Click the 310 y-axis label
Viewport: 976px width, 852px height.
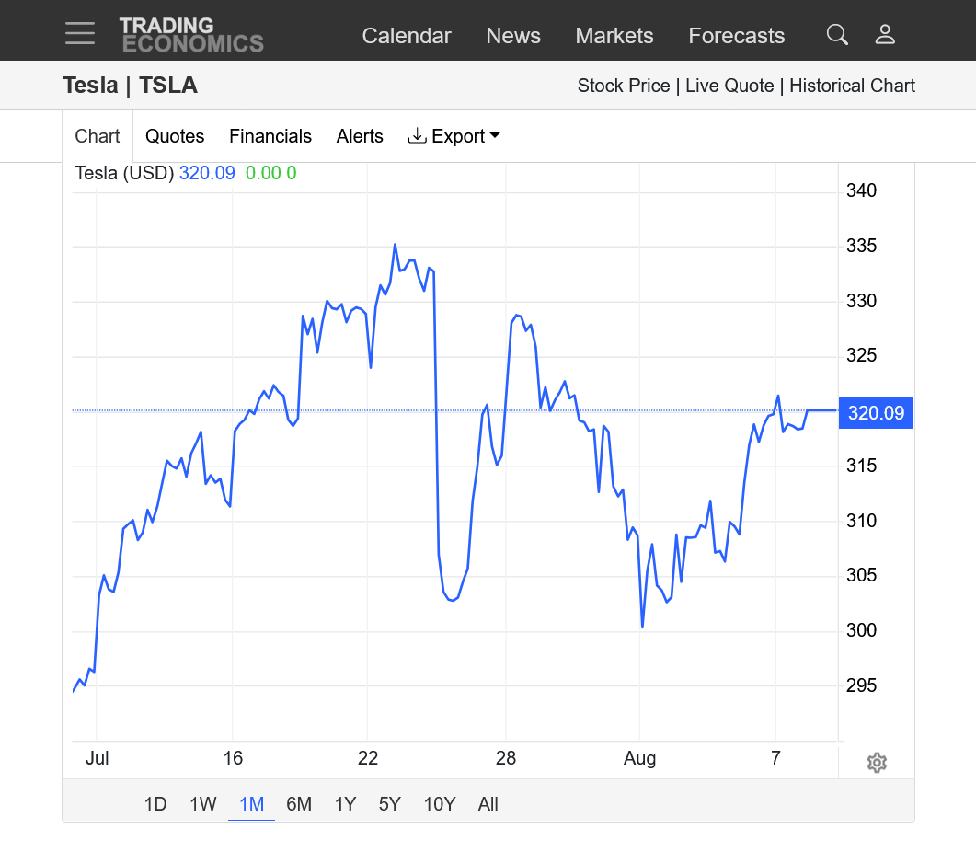pos(861,521)
